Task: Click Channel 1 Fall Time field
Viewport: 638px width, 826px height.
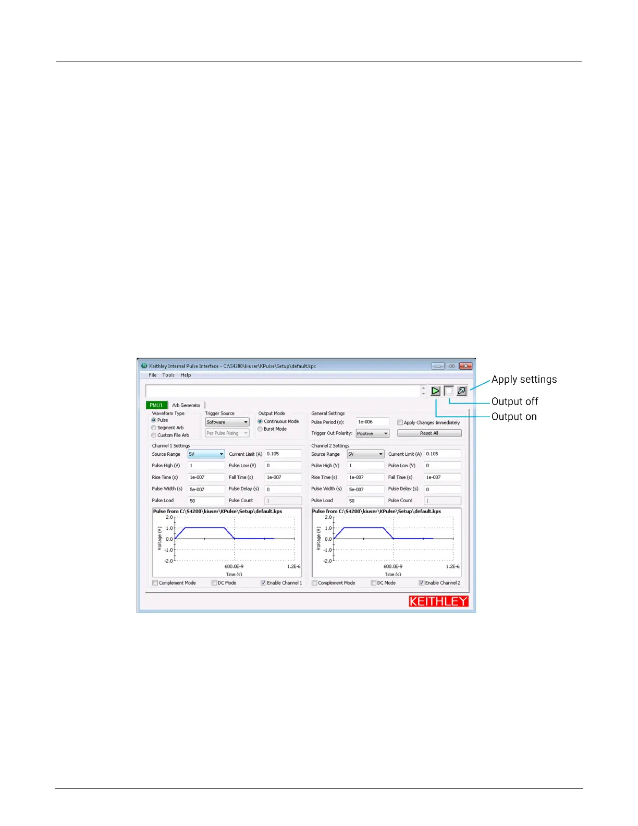Action: coord(284,477)
